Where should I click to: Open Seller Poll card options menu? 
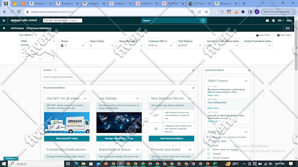[x=246, y=132]
